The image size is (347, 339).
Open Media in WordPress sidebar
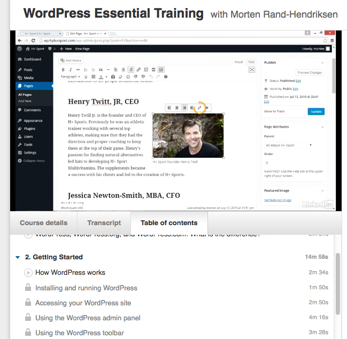(28, 78)
